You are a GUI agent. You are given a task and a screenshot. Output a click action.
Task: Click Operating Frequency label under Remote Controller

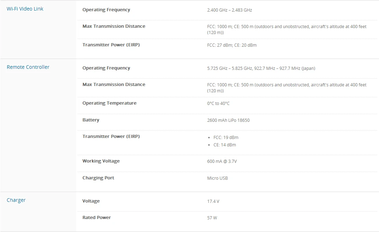(x=106, y=68)
